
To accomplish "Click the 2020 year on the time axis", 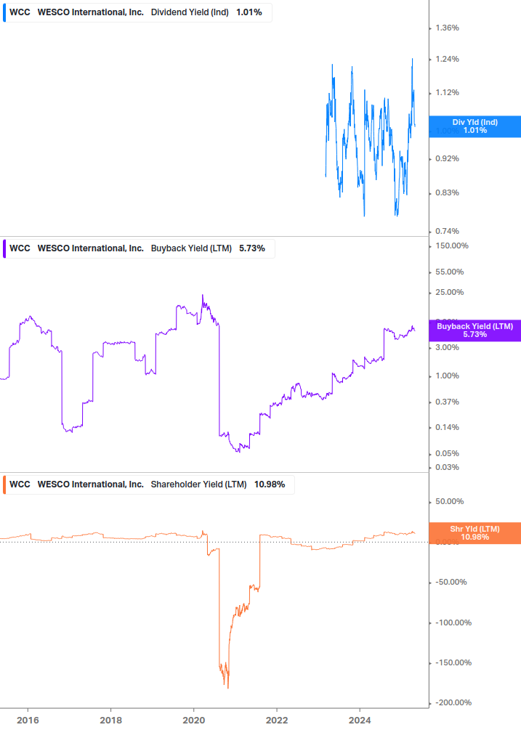I will (x=194, y=721).
